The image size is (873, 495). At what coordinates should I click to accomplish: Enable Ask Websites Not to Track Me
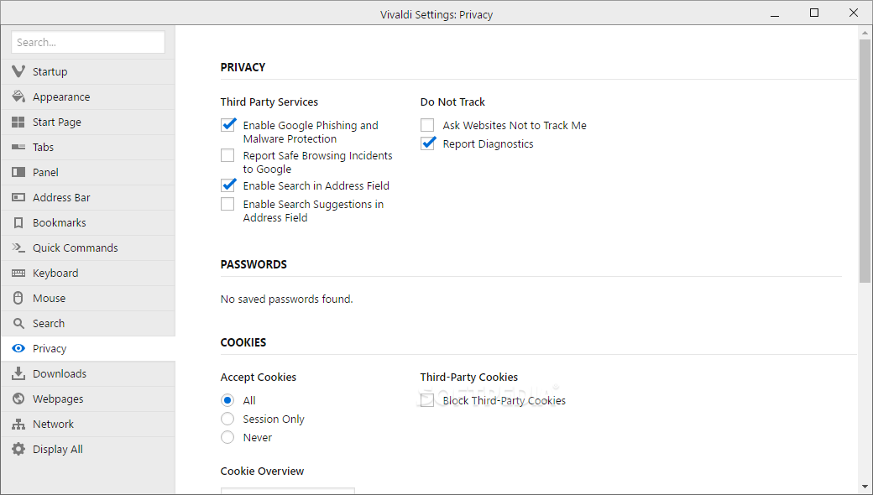click(x=428, y=125)
